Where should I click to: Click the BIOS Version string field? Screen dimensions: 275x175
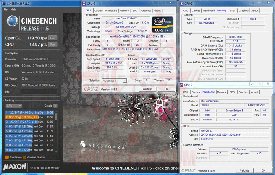pos(234,135)
